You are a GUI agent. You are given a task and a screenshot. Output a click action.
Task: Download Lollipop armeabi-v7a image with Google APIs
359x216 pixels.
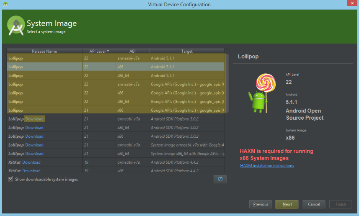coord(34,145)
